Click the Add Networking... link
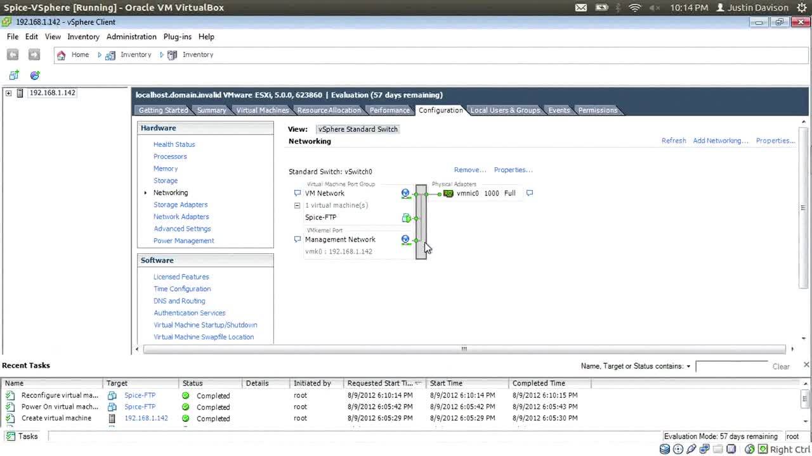 (x=721, y=141)
